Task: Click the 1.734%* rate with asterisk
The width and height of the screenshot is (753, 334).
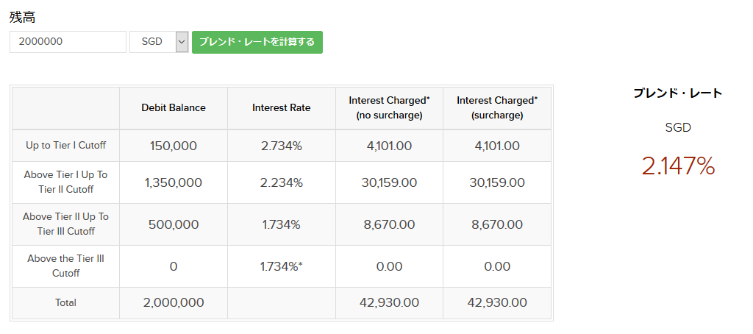Action: 282,266
